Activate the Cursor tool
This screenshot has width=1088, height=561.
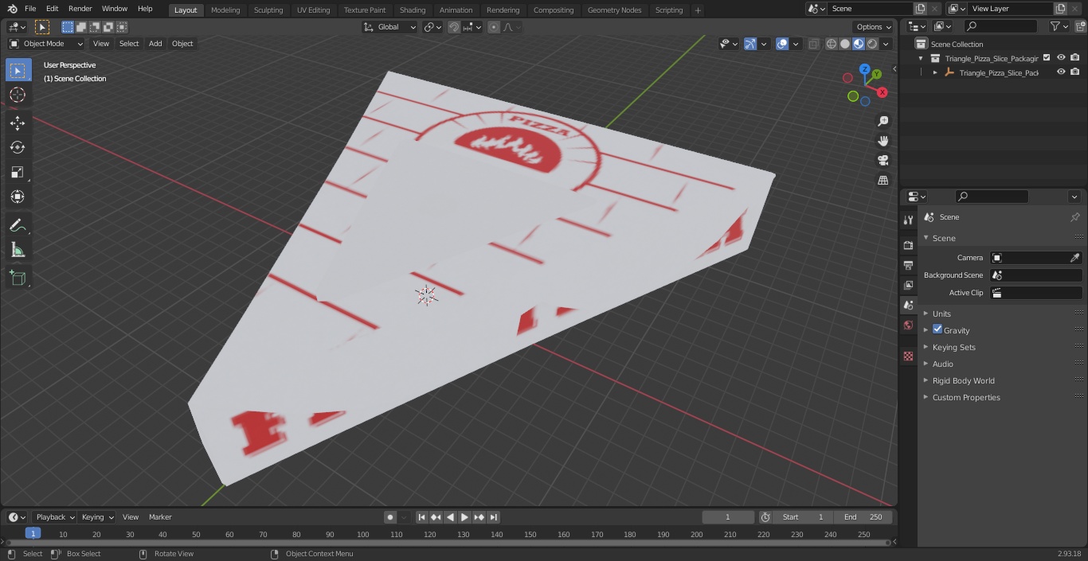(18, 95)
